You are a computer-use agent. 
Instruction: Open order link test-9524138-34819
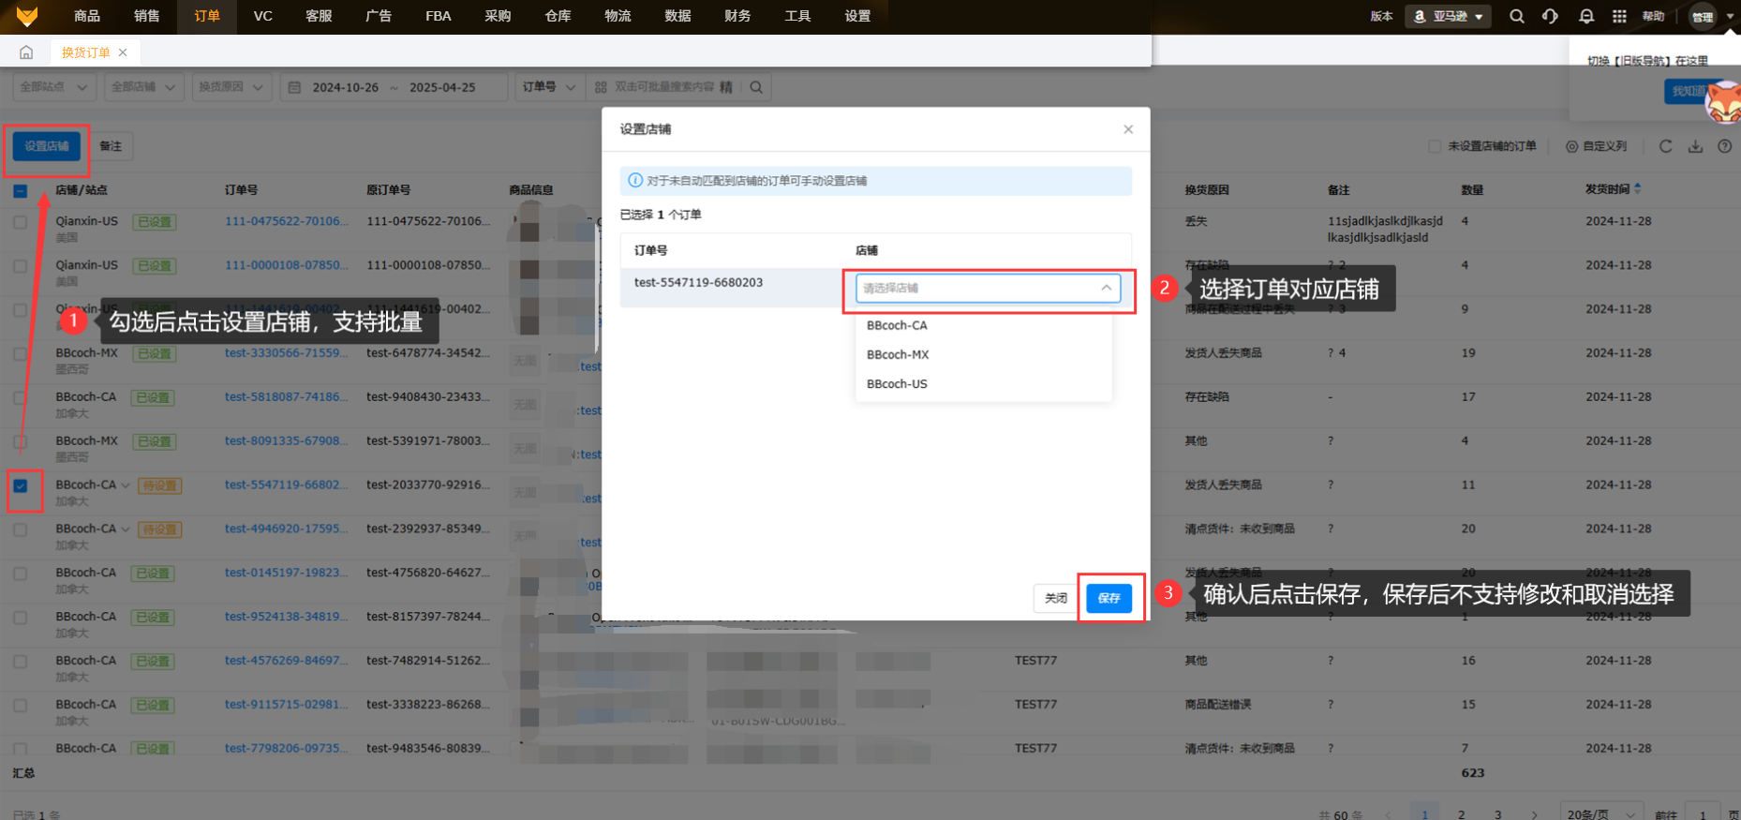pos(286,617)
